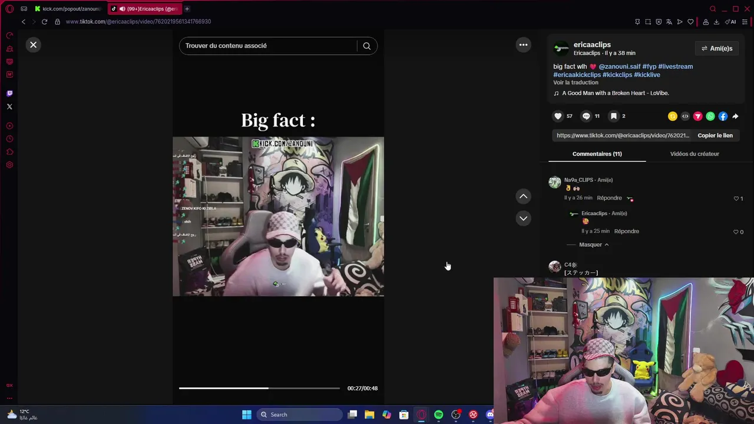
Task: Click the pin icon in address bar
Action: pos(637,22)
